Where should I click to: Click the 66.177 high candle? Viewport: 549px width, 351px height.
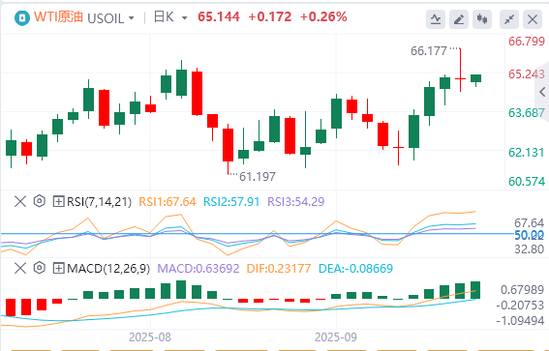coord(460,70)
